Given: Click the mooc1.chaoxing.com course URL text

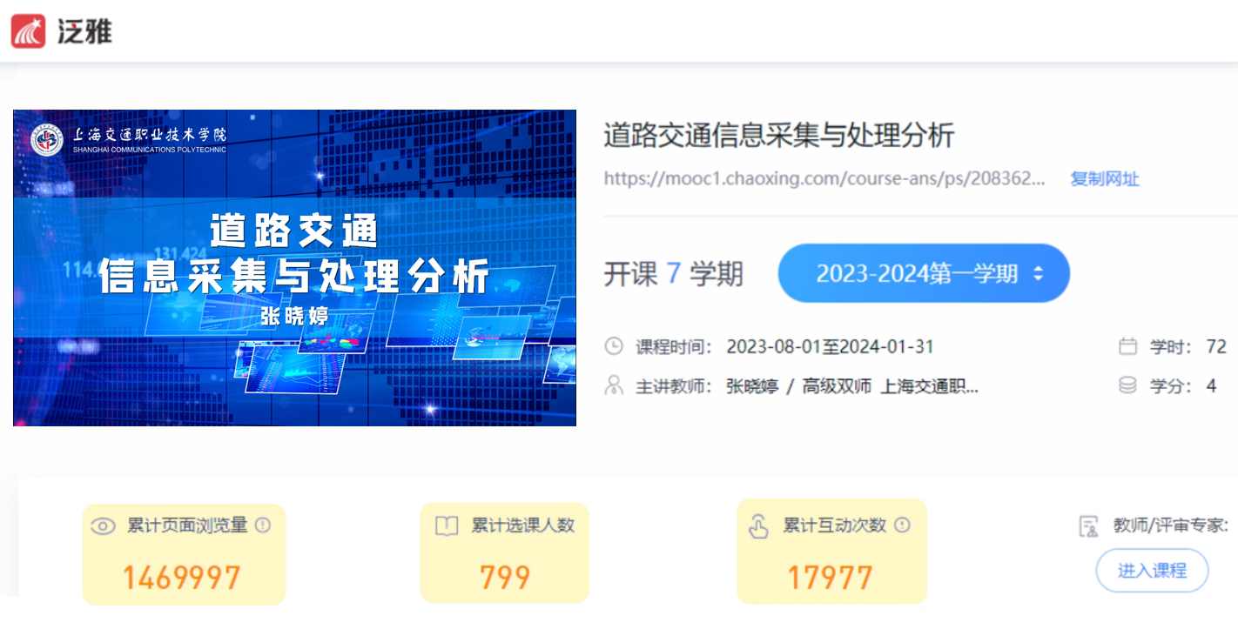Looking at the screenshot, I should pos(825,179).
